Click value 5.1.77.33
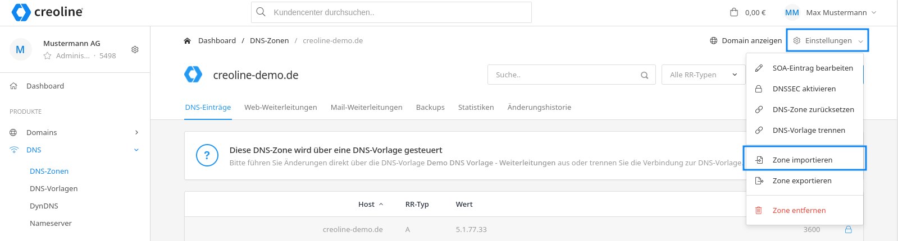 471,229
